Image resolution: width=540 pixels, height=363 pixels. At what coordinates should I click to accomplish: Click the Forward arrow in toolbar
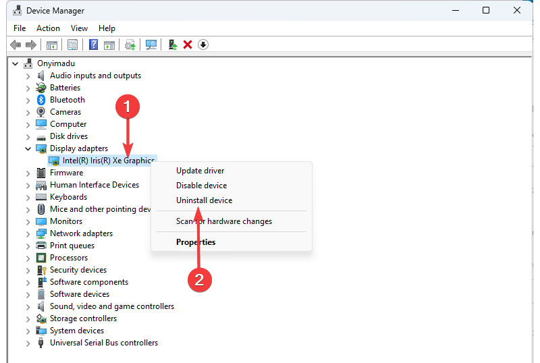pyautogui.click(x=31, y=45)
